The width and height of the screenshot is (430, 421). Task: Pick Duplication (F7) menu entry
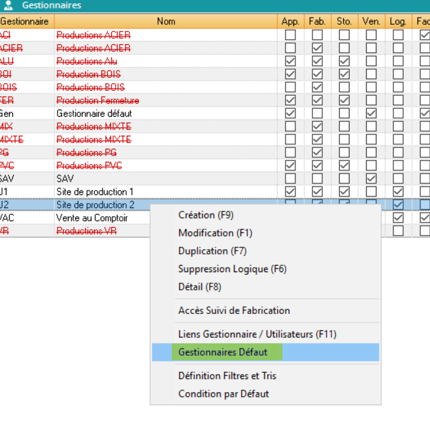[x=212, y=251]
